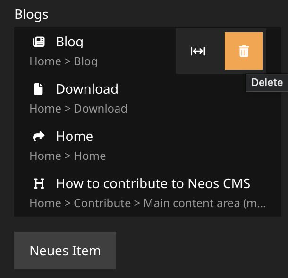
Task: Click the Home > Download breadcrumb path
Action: 78,109
